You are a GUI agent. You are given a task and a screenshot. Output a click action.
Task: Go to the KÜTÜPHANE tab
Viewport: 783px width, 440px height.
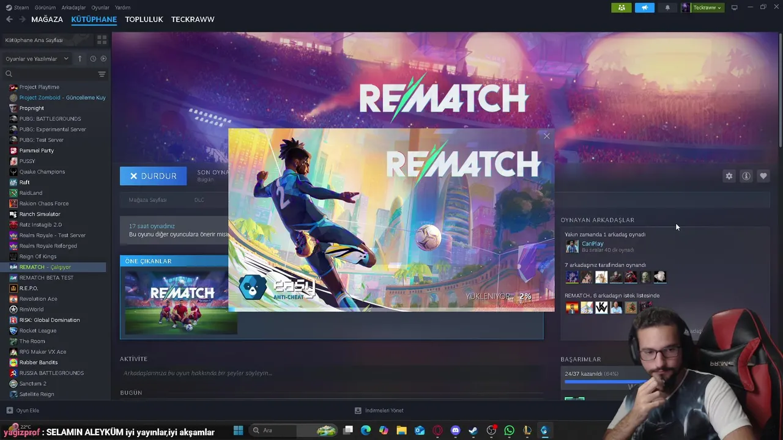[x=94, y=20]
